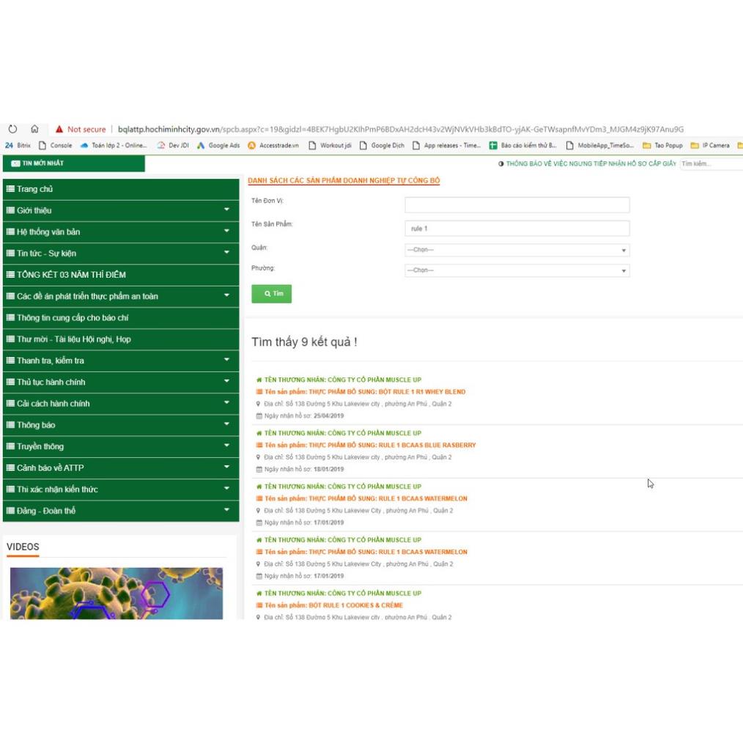
Task: Open the IP Camera bookmark folder
Action: (710, 146)
